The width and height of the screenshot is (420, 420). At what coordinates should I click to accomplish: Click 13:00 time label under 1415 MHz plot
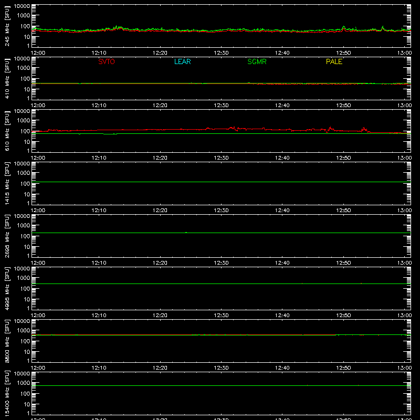tap(404, 211)
